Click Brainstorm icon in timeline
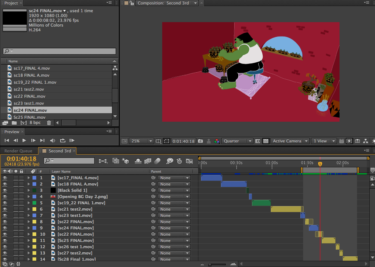The width and height of the screenshot is (375, 267). click(170, 161)
